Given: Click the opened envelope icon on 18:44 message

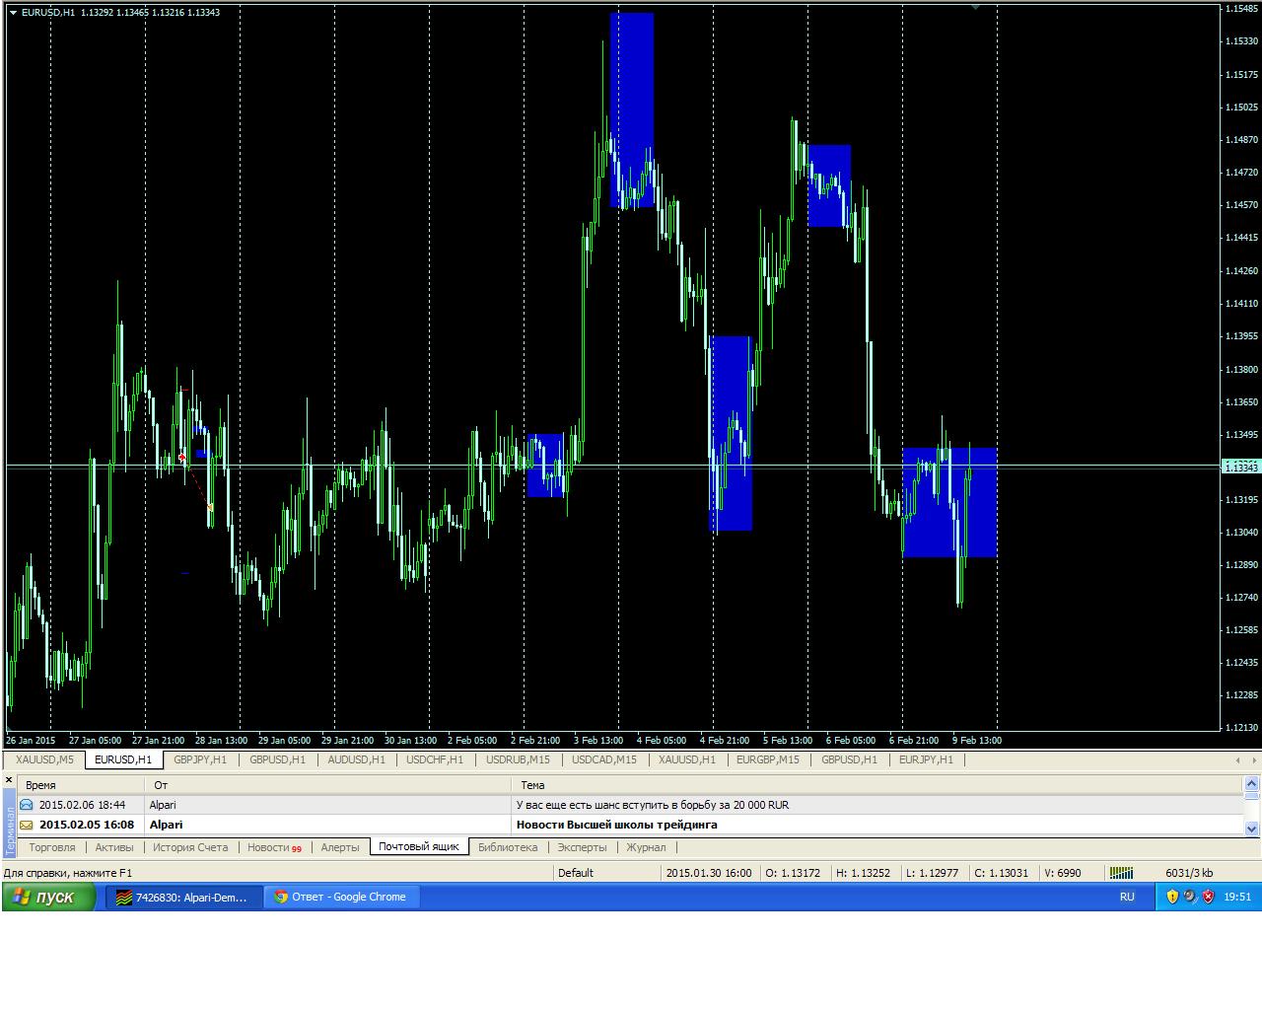Looking at the screenshot, I should 27,805.
